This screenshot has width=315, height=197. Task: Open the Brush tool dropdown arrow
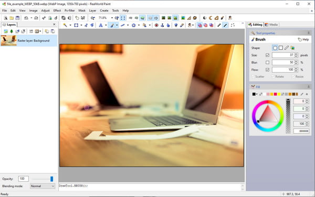tap(117, 25)
